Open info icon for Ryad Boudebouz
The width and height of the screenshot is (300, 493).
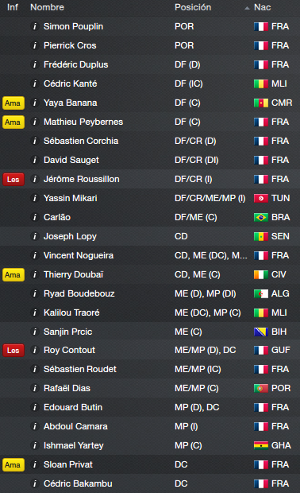tap(34, 293)
